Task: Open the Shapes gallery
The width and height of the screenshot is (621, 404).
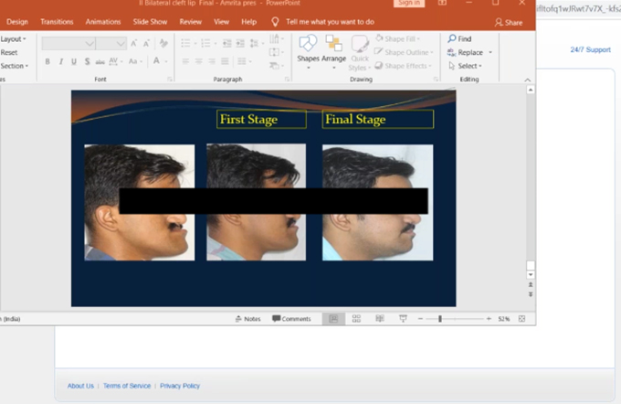Action: [x=308, y=51]
